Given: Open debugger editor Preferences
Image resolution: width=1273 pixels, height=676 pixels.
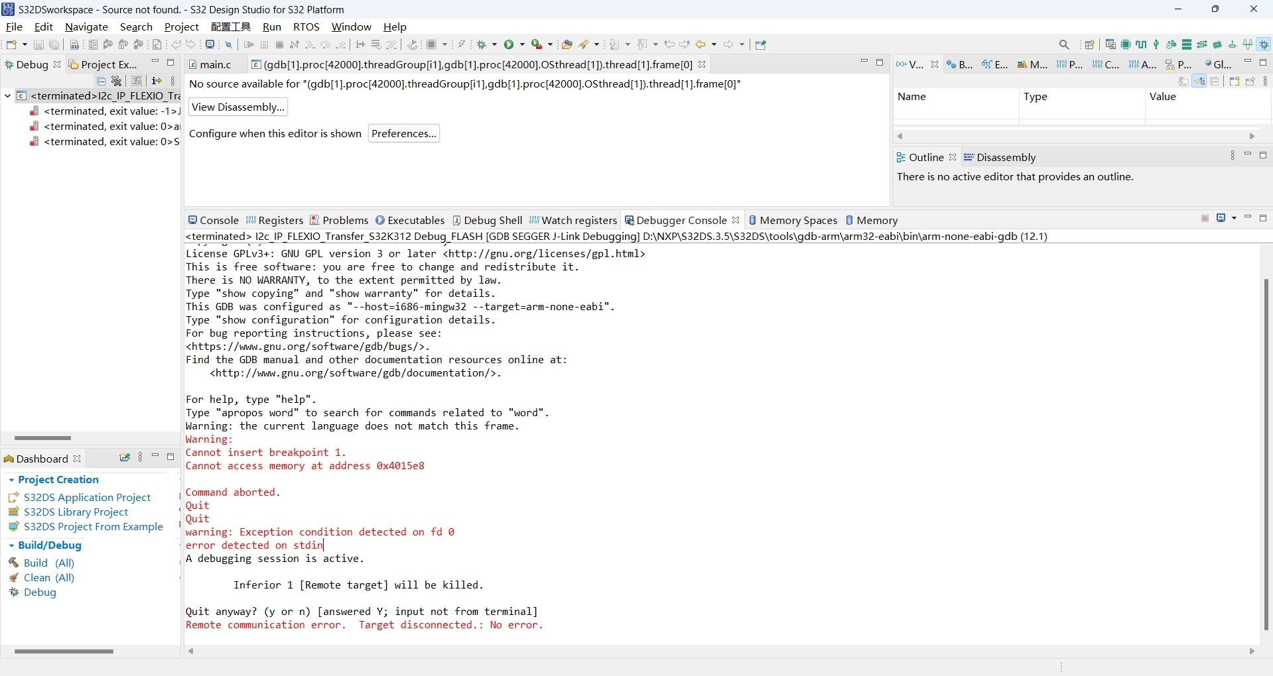Looking at the screenshot, I should pyautogui.click(x=404, y=133).
